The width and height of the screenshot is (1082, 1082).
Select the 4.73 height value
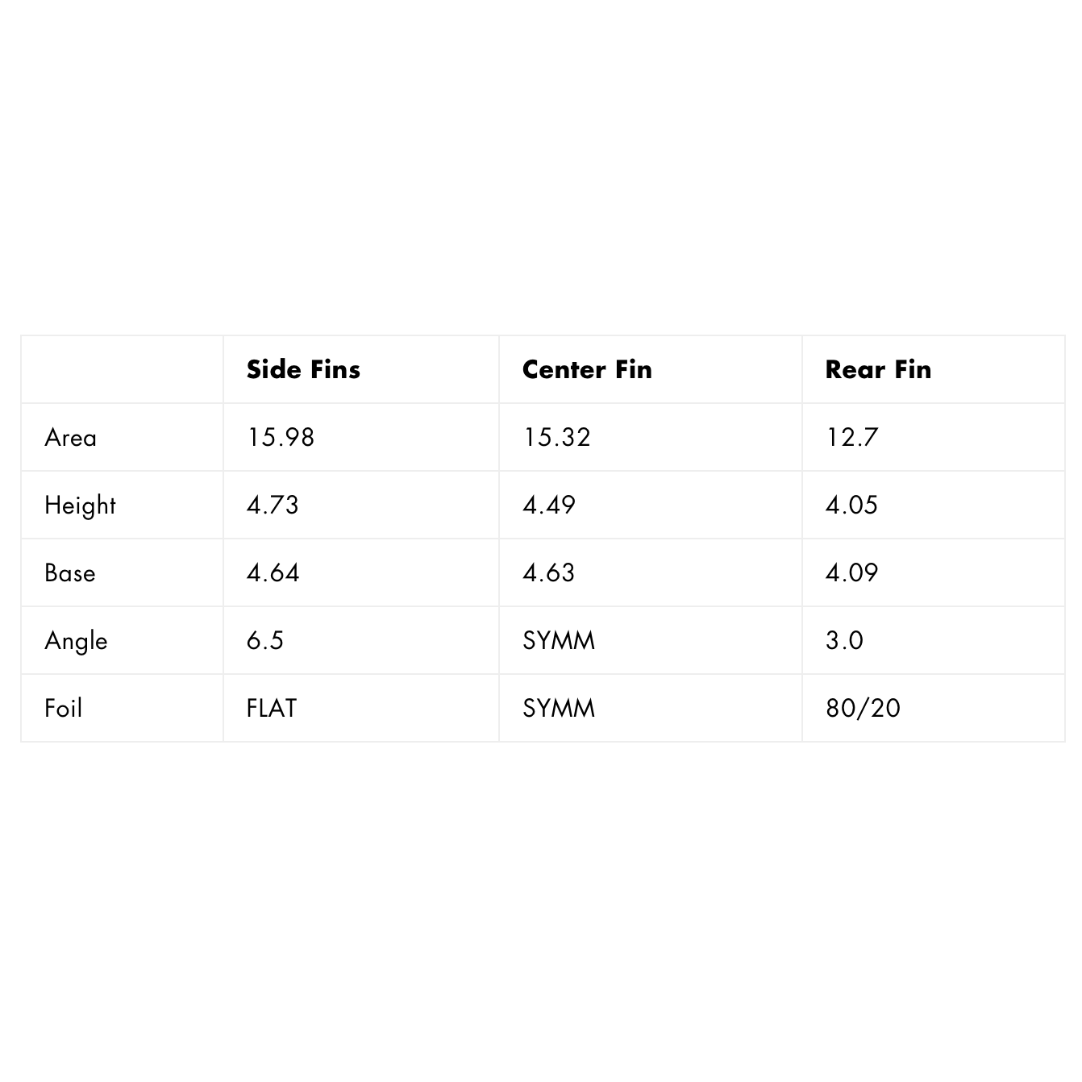click(273, 506)
